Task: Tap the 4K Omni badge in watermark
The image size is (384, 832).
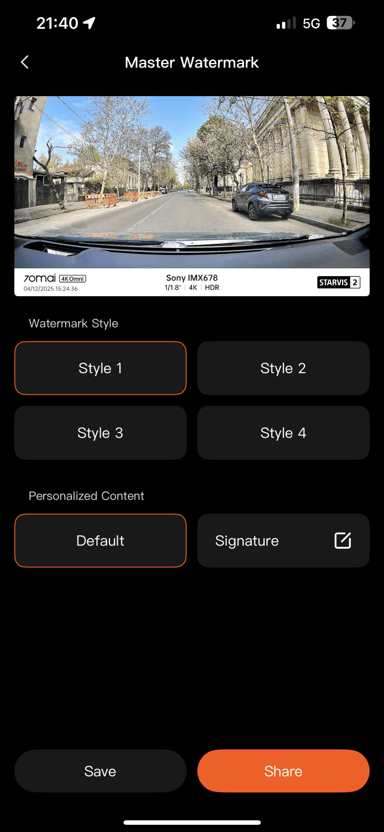Action: (x=73, y=279)
